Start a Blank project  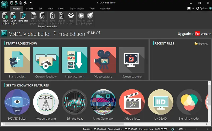coord(17,60)
